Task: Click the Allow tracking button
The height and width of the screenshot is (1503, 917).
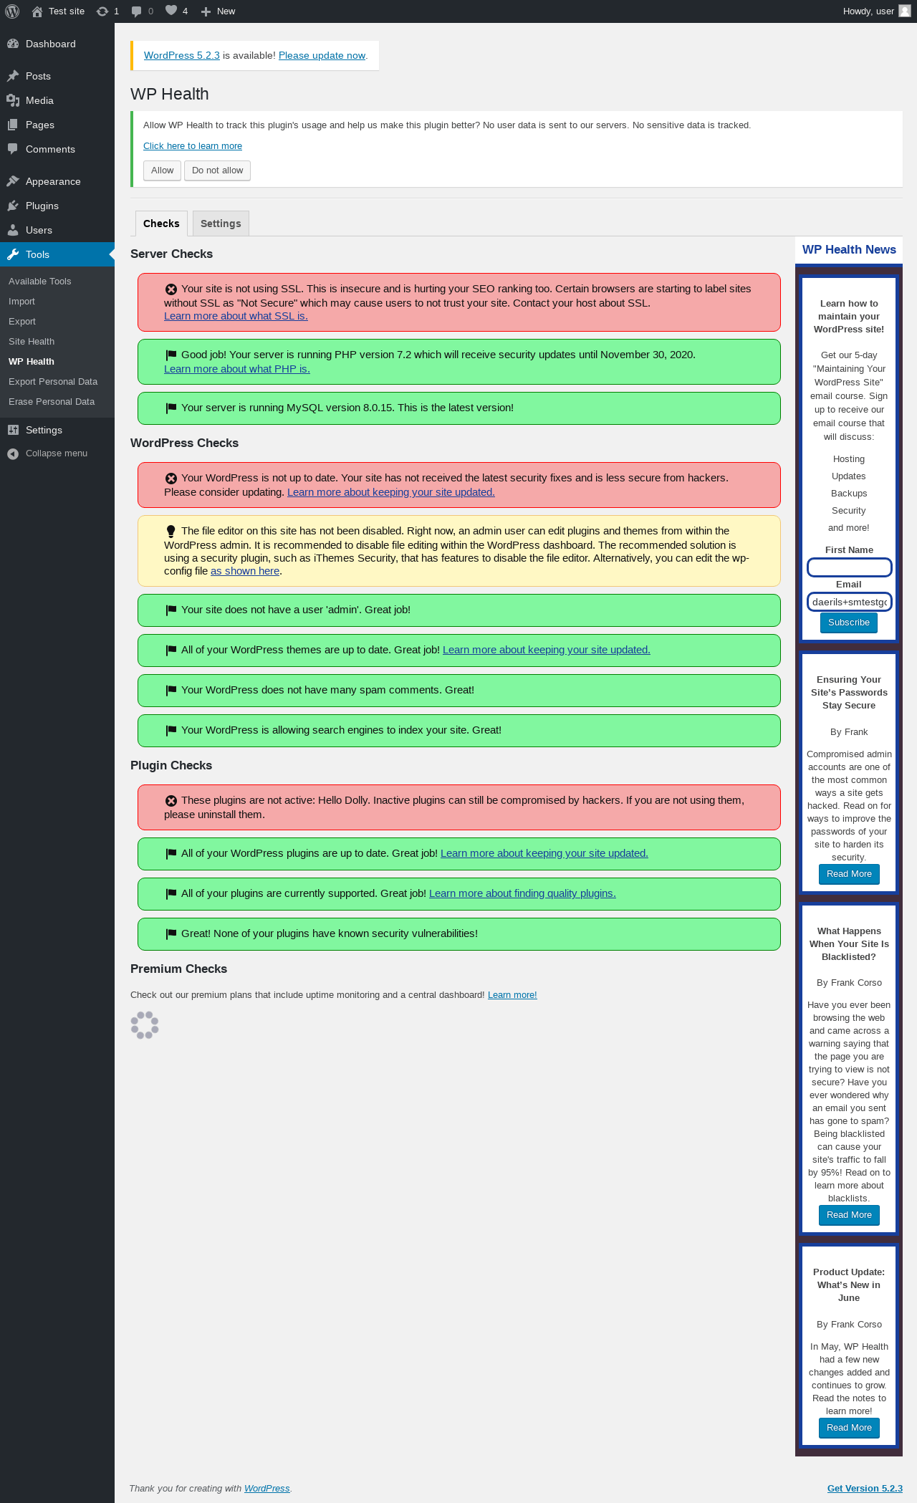Action: [x=162, y=171]
